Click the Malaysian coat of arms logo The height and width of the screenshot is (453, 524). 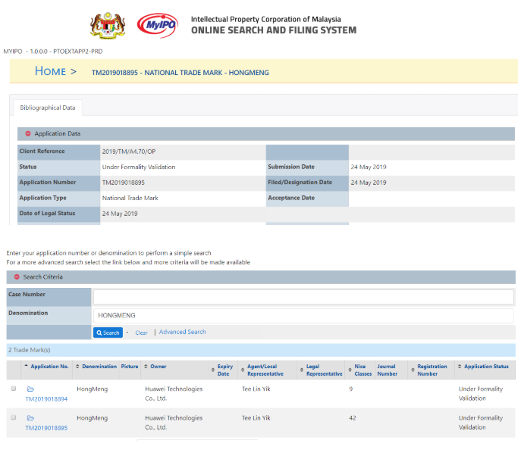tap(108, 26)
